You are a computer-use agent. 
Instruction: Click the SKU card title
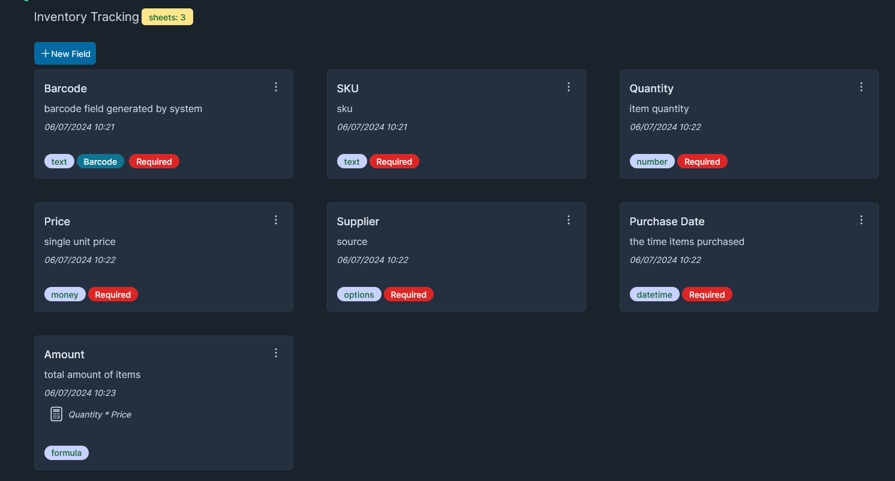(x=348, y=89)
